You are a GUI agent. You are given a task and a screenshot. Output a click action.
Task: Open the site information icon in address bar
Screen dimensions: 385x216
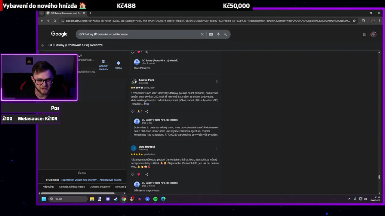point(62,21)
